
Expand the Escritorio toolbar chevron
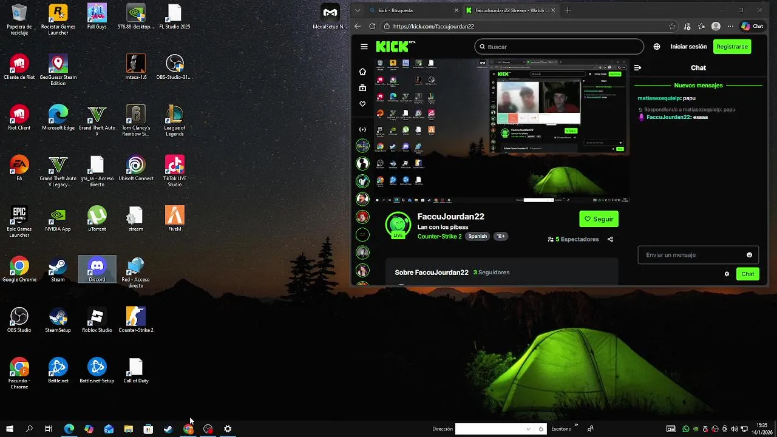[576, 425]
